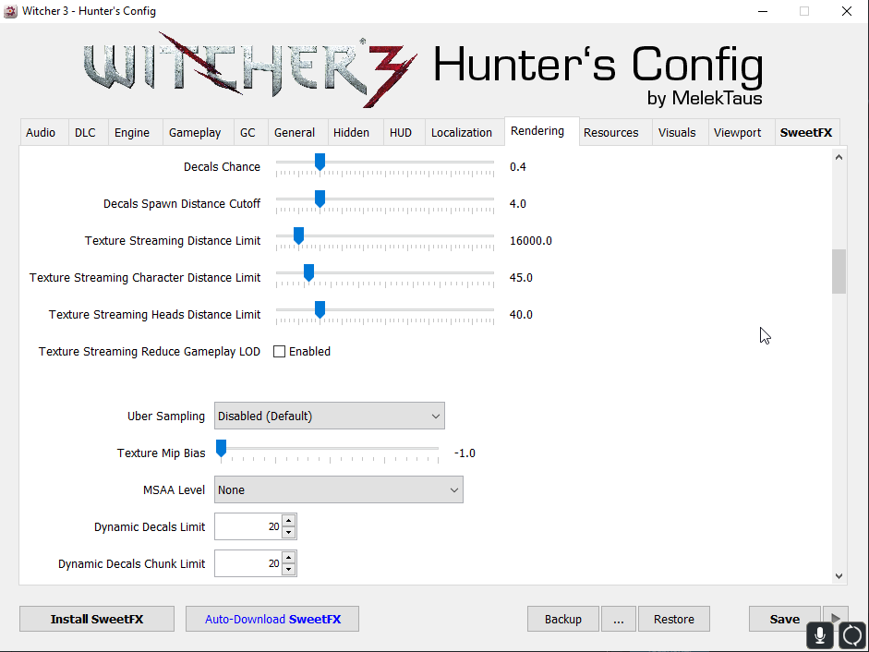Click the Texture Streaming Distance Limit slider handle
This screenshot has width=869, height=652.
coord(298,235)
